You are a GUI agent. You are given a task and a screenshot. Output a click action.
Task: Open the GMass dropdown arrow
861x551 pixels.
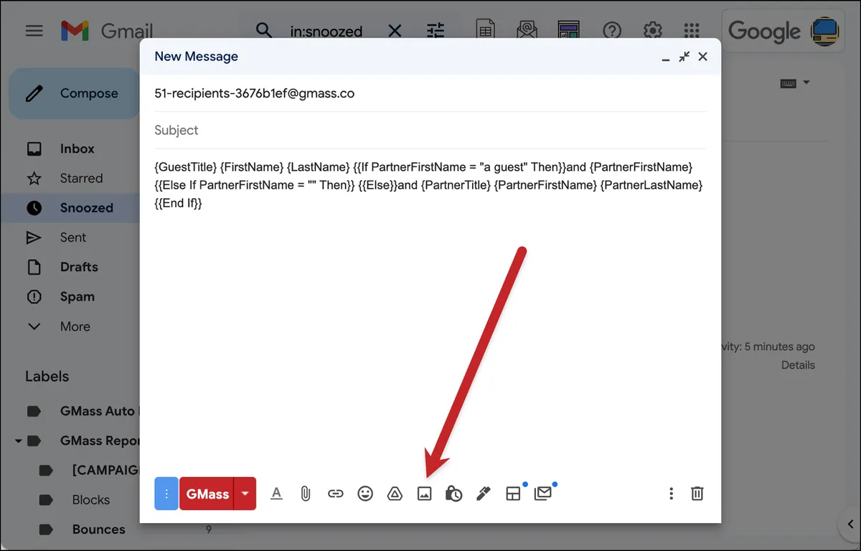point(245,494)
